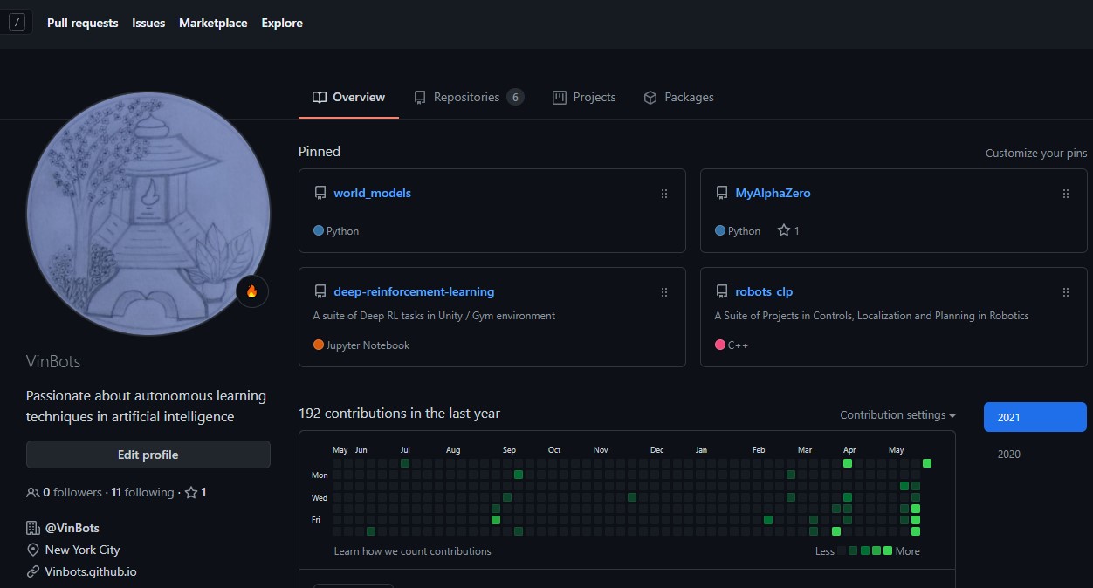
Task: Open starred repos via profile star icon
Action: [191, 493]
